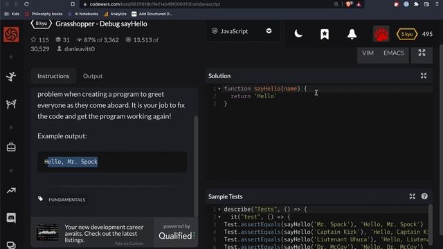Open the Analytics bookmark
Viewport: 443px width, 249px height.
(x=115, y=14)
